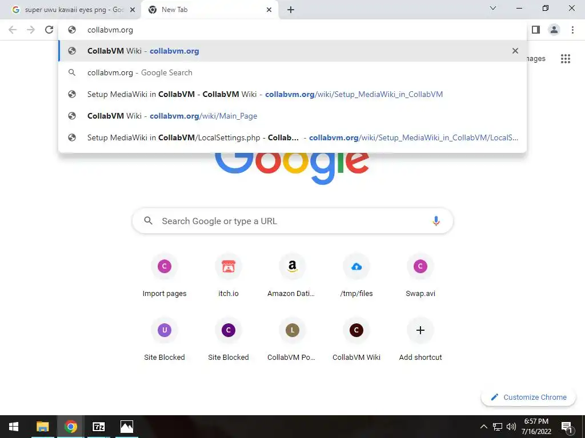
Task: Open the notification center icon
Action: coord(567,427)
